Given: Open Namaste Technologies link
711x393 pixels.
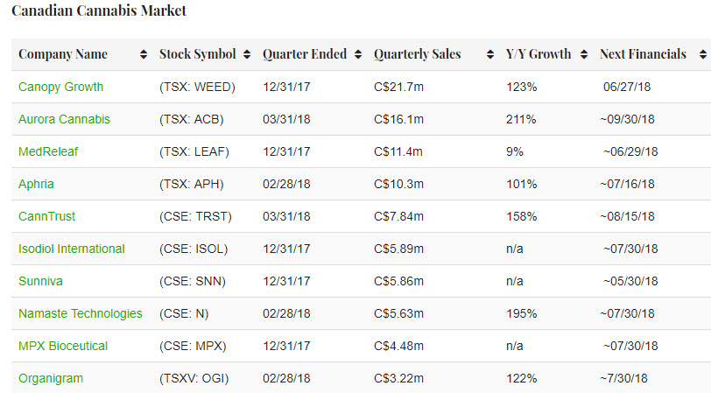Looking at the screenshot, I should click(80, 313).
